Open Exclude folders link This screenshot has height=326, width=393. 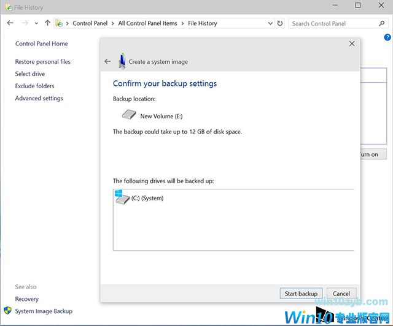click(x=34, y=86)
